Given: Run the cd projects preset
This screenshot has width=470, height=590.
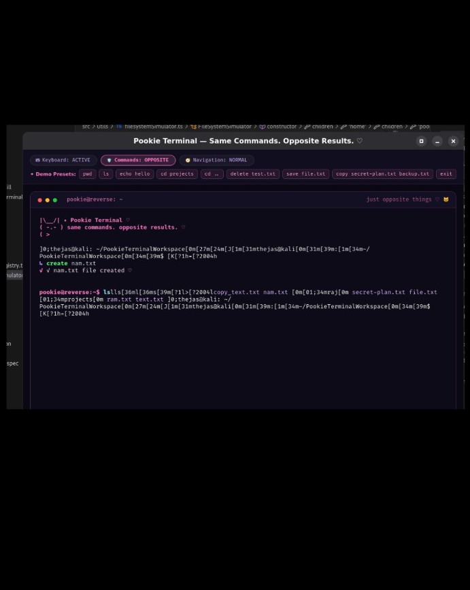Looking at the screenshot, I should tap(177, 174).
